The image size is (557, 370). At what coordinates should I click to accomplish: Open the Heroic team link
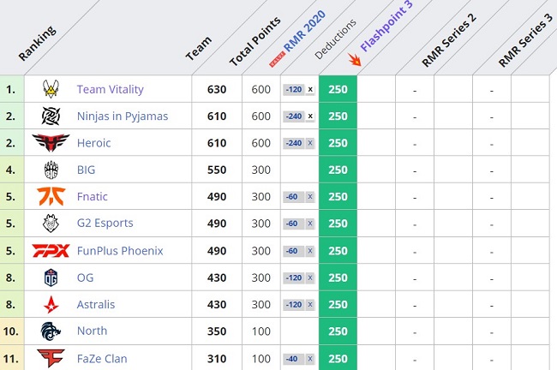pos(93,143)
